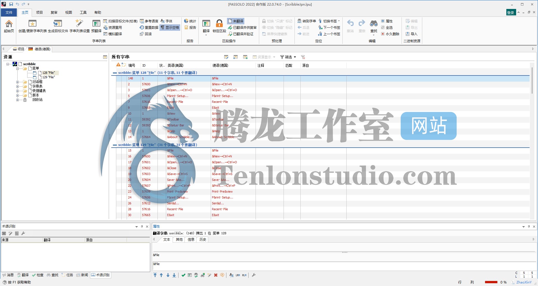Click 永久删除 delete permanently

[x=390, y=34]
